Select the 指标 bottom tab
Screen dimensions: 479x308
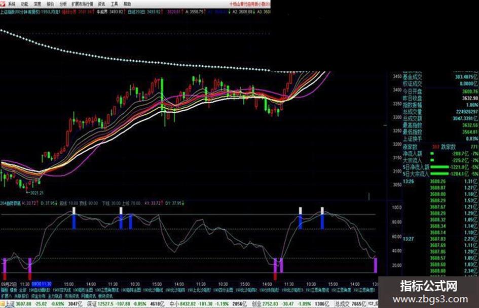[4, 290]
